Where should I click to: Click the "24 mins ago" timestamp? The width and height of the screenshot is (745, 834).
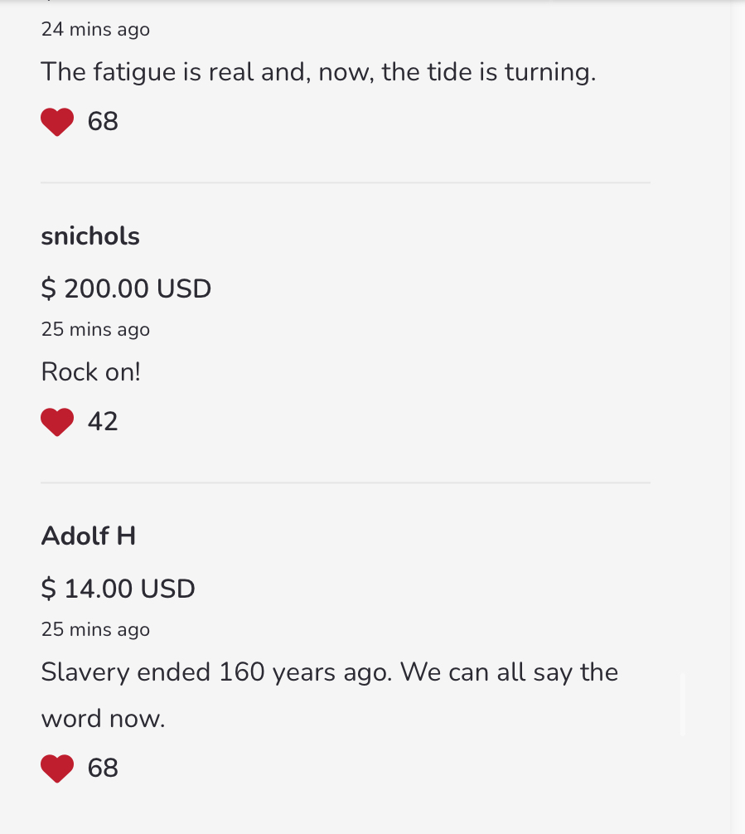pos(95,30)
